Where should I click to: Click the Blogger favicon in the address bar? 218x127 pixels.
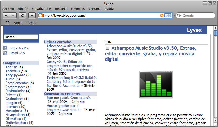(41, 16)
